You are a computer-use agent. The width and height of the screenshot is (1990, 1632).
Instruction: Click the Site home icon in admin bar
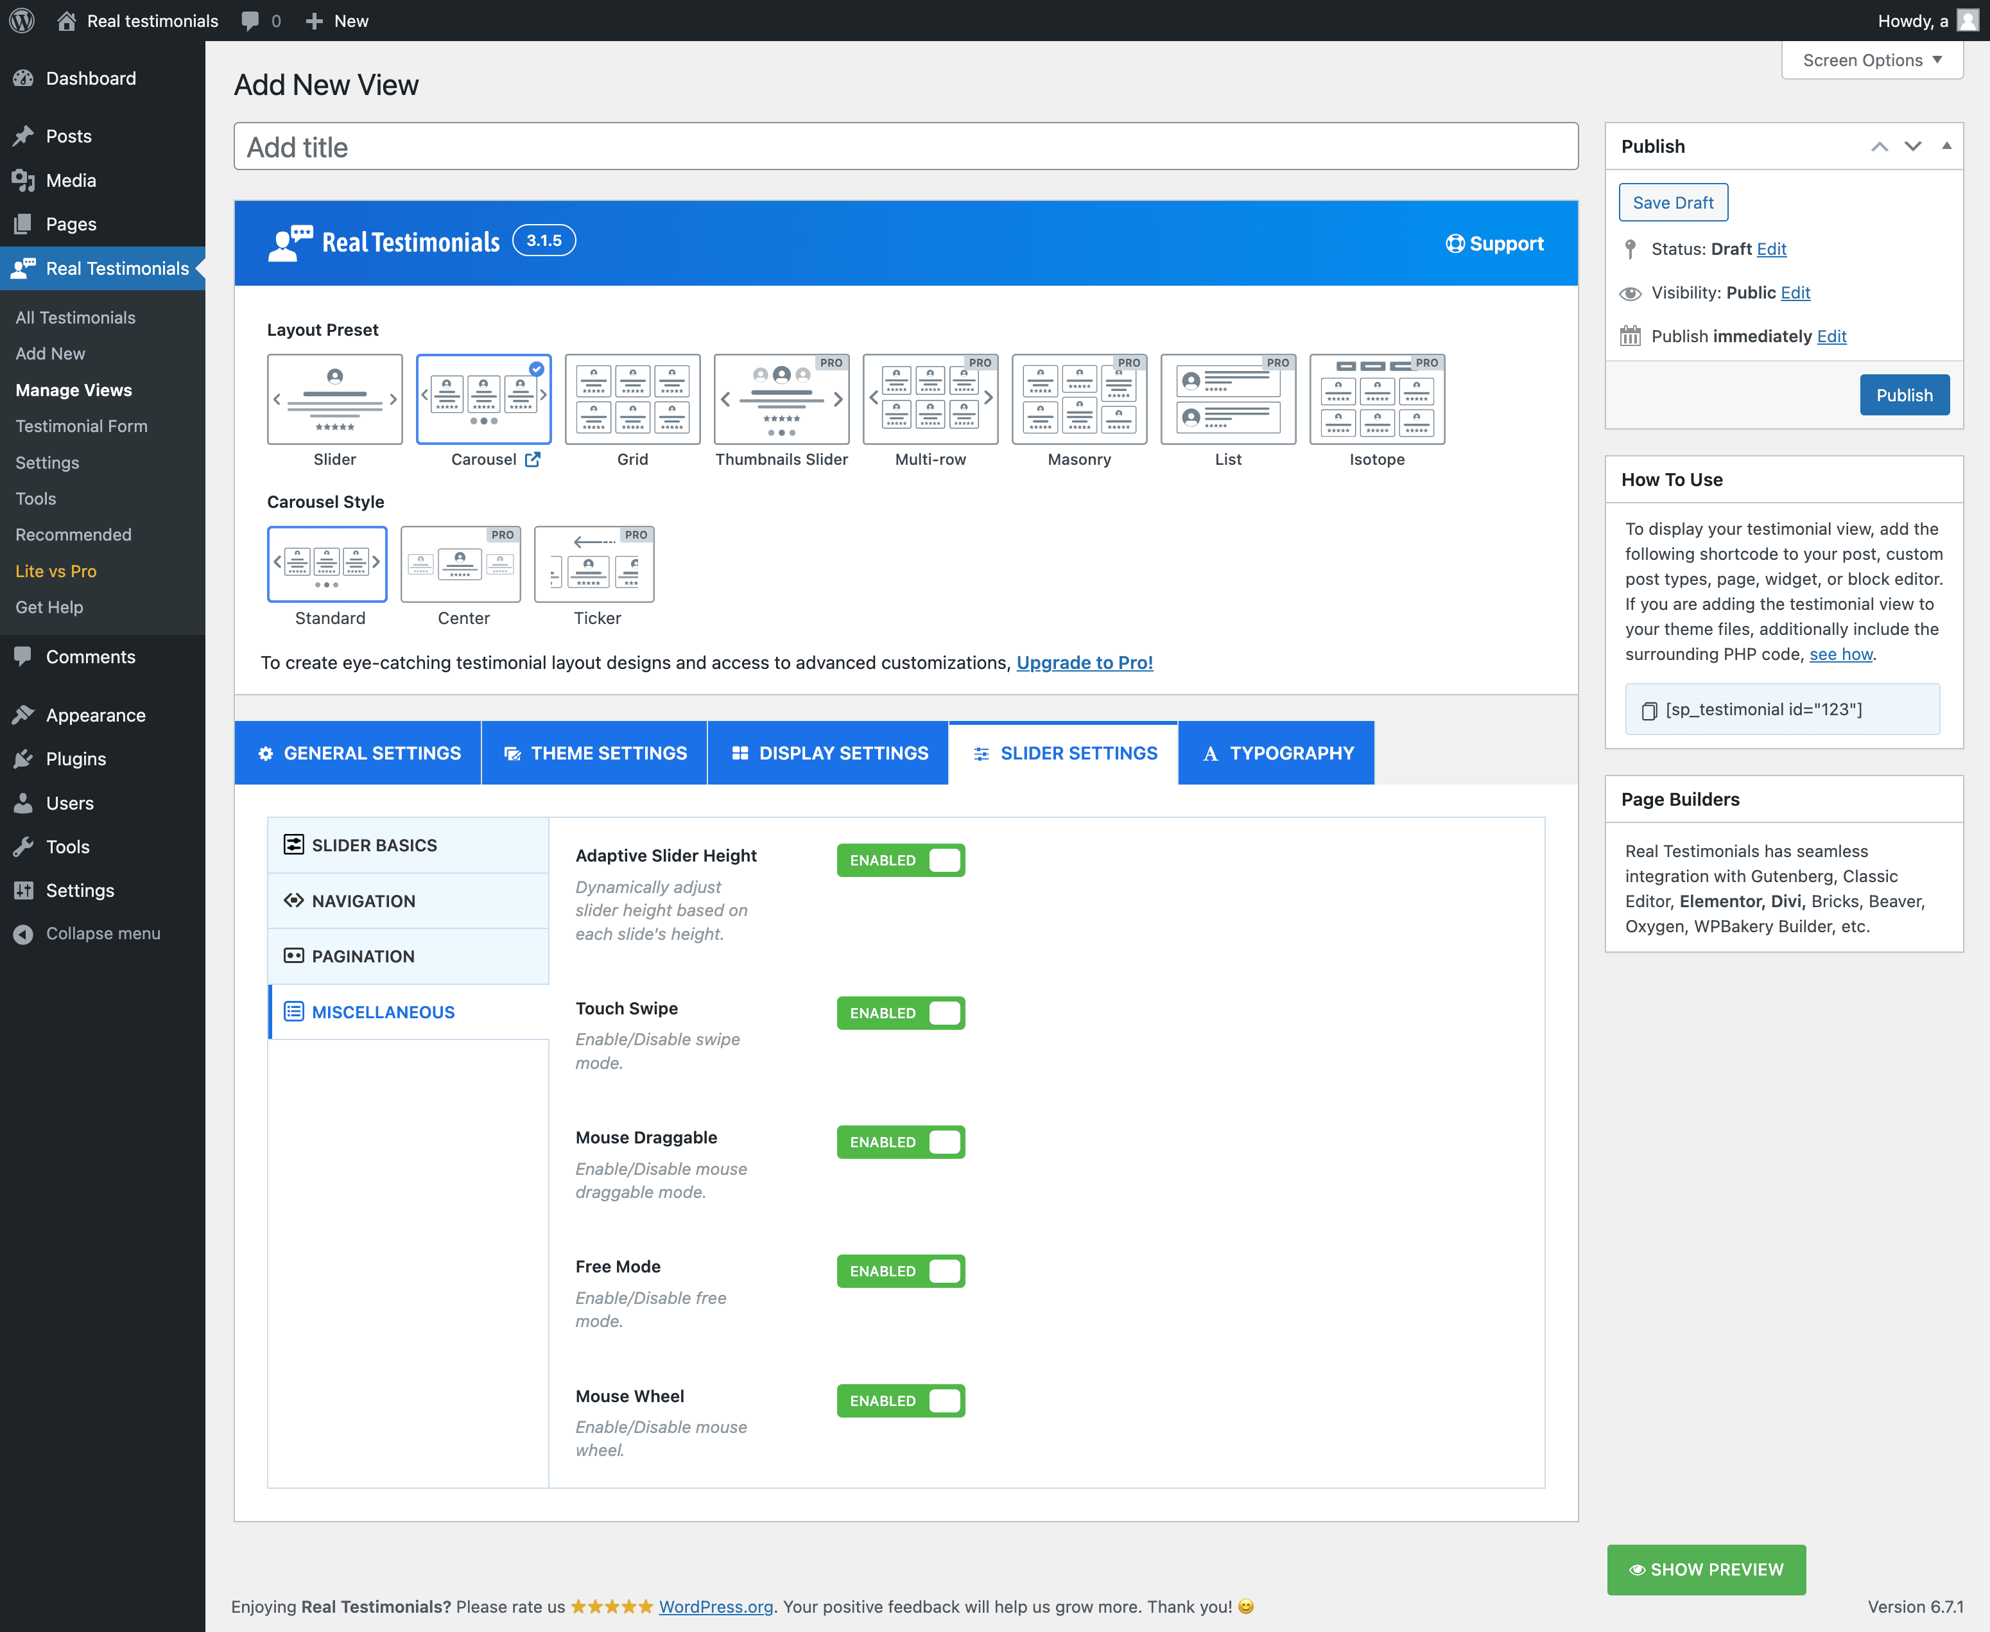point(66,21)
